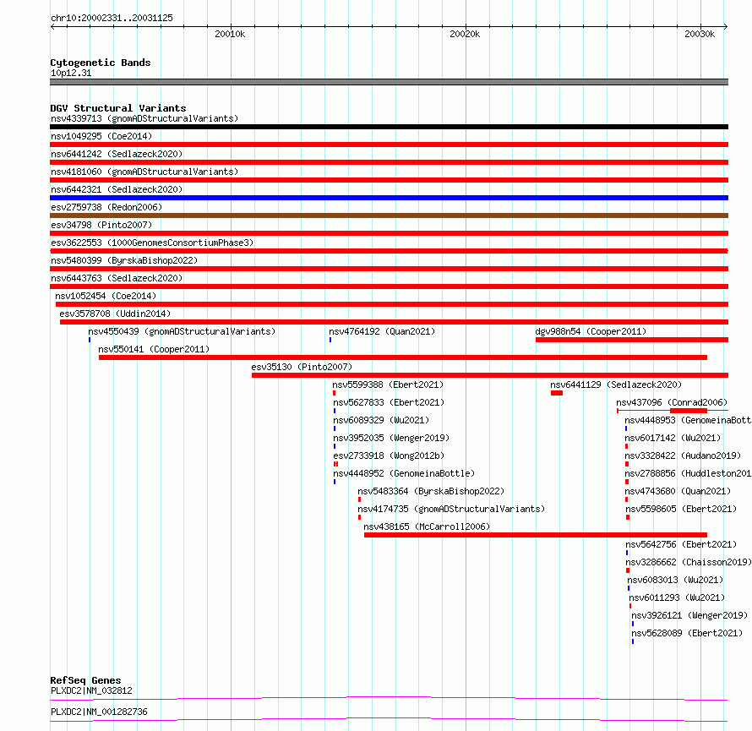The image size is (752, 731).
Task: Select nsv6017142 (Wu2021) label
Action: tap(673, 438)
